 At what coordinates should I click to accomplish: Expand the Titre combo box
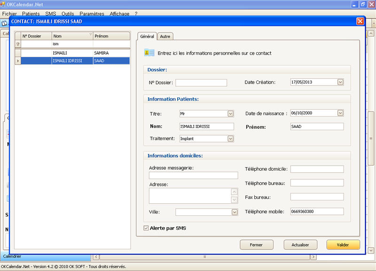pyautogui.click(x=230, y=113)
